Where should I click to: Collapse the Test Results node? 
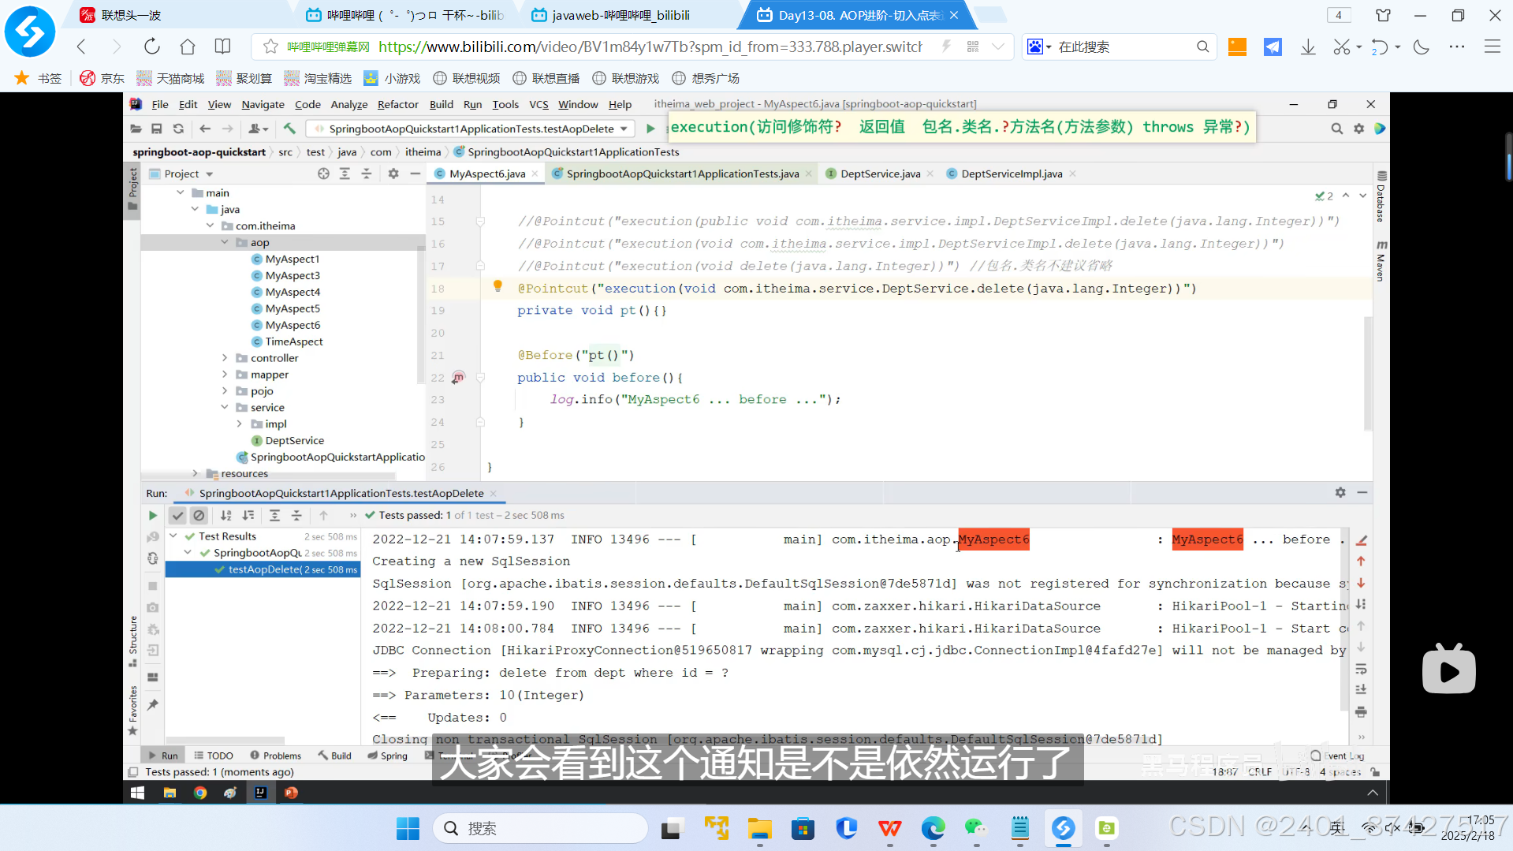173,536
